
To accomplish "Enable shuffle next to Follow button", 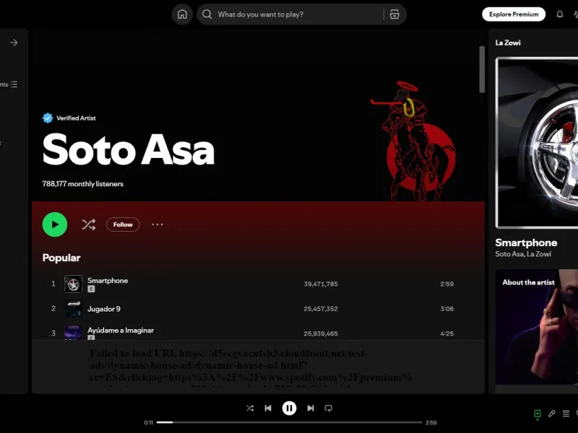I will click(88, 224).
